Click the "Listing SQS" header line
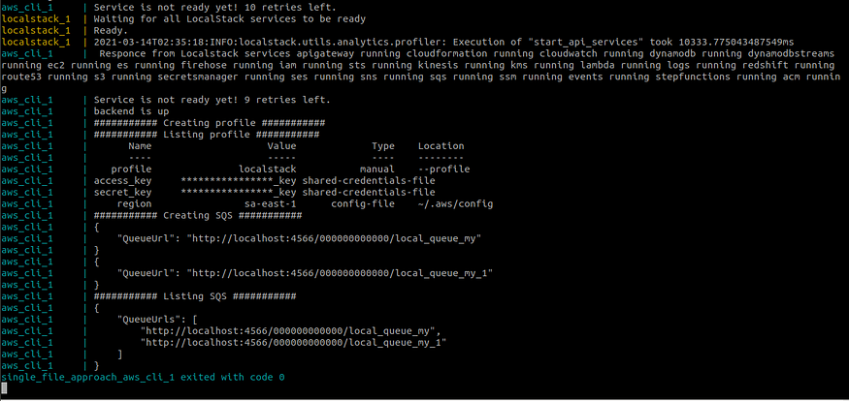Viewport: 849px width, 401px height. [195, 296]
